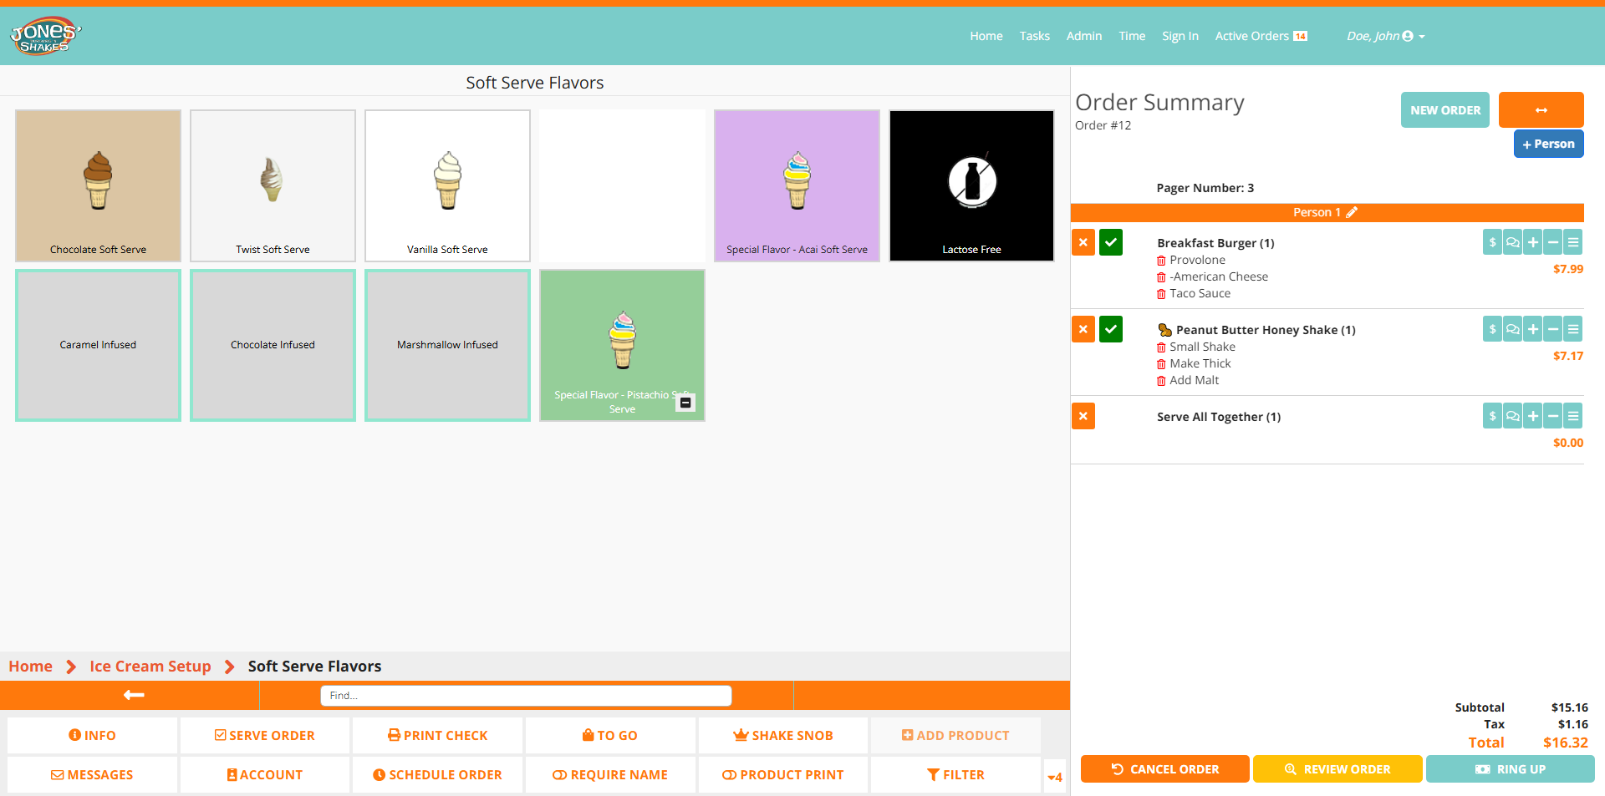Remove Serve All Together with orange X
Viewport: 1605px width, 796px height.
click(x=1083, y=416)
